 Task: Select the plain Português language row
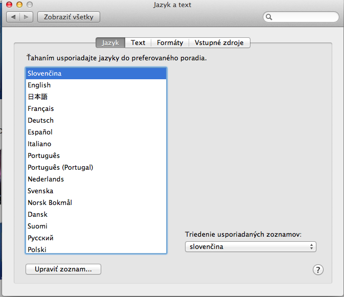click(x=96, y=155)
